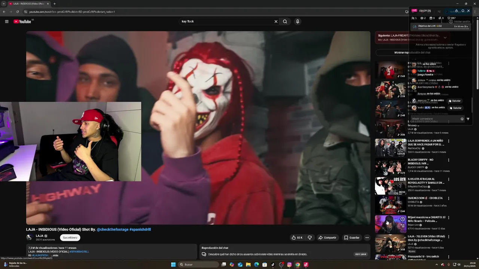Play the 2:19 duration thumbnail video
The image size is (479, 269).
click(x=390, y=90)
